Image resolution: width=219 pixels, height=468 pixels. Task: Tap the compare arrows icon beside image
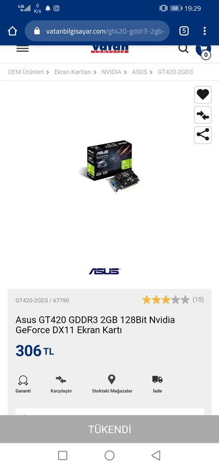203,115
